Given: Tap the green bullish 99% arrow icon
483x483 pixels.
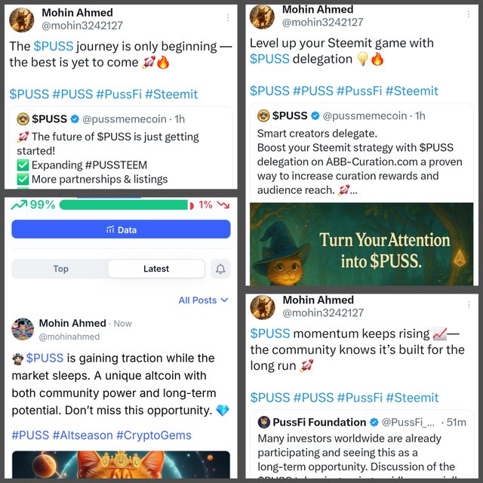Looking at the screenshot, I should tap(19, 205).
